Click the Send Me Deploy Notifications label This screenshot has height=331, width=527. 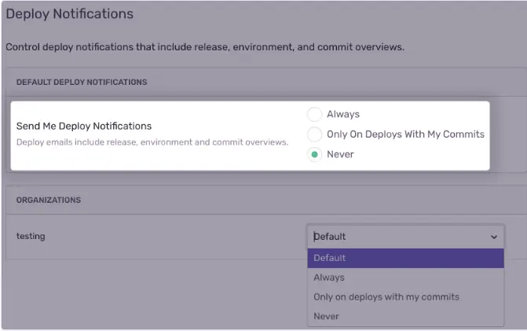click(x=84, y=126)
